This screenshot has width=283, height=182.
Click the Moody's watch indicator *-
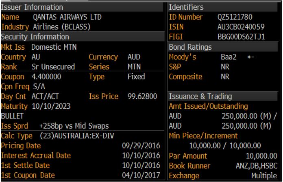(x=251, y=57)
